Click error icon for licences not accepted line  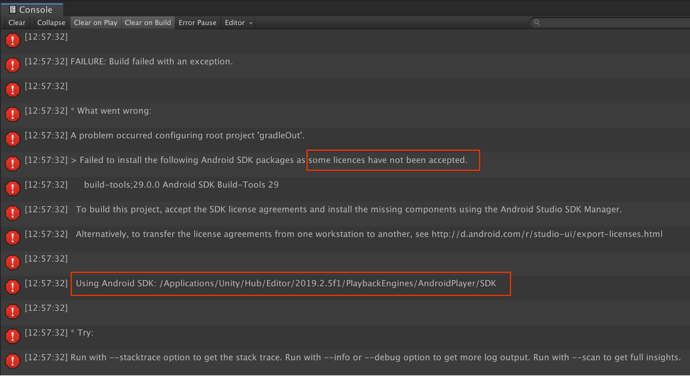[x=13, y=163]
